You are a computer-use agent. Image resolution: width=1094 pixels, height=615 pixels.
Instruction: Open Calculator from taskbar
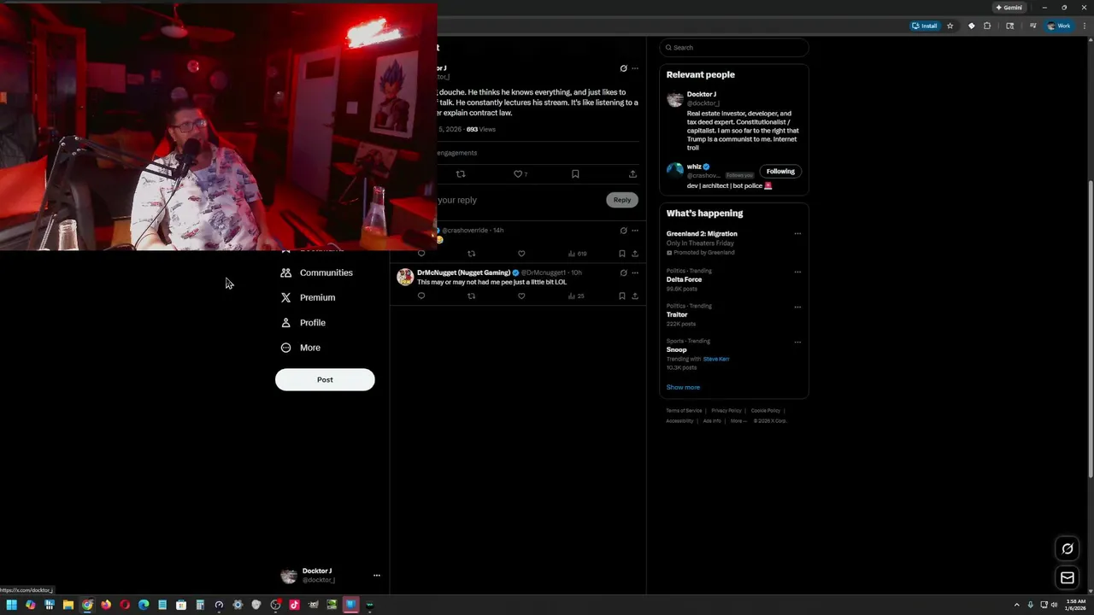click(200, 605)
